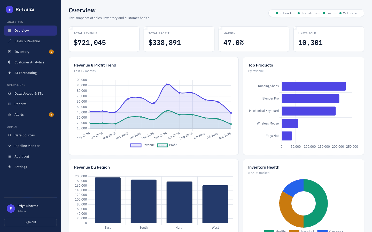Screen dimensions: 372x232
Task: Click the Sales & Revenue trend icon
Action: pyautogui.click(x=10, y=41)
